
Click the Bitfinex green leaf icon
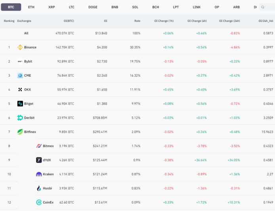click(x=20, y=132)
